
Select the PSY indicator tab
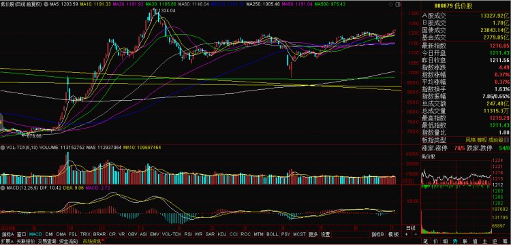tap(285, 234)
